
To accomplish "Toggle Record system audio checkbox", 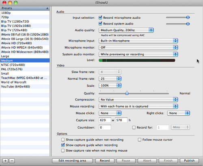I will [100, 24].
